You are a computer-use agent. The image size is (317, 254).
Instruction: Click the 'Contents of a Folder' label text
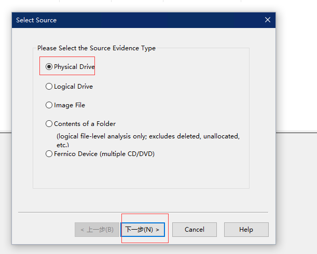[x=85, y=124]
